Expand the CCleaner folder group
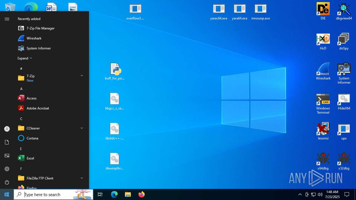 click(x=82, y=128)
